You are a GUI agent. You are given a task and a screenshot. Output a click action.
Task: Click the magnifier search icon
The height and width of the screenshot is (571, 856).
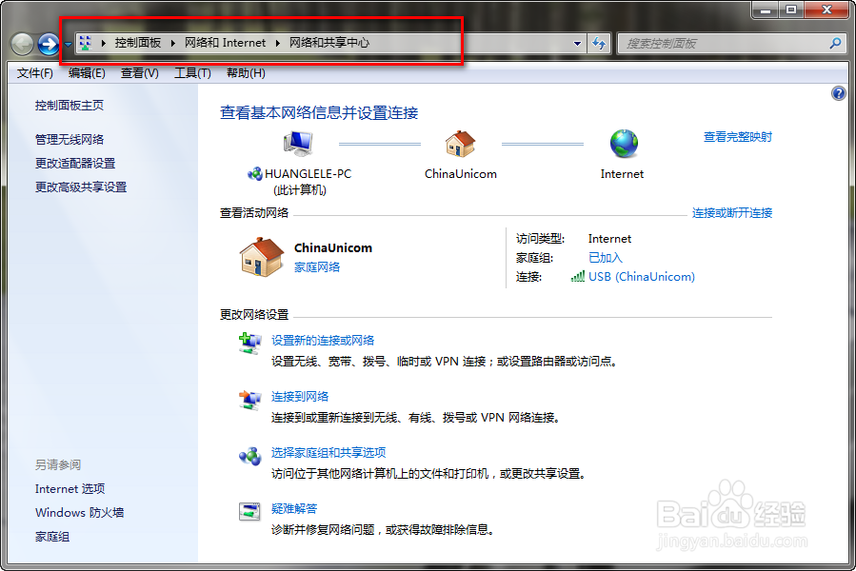[x=835, y=43]
